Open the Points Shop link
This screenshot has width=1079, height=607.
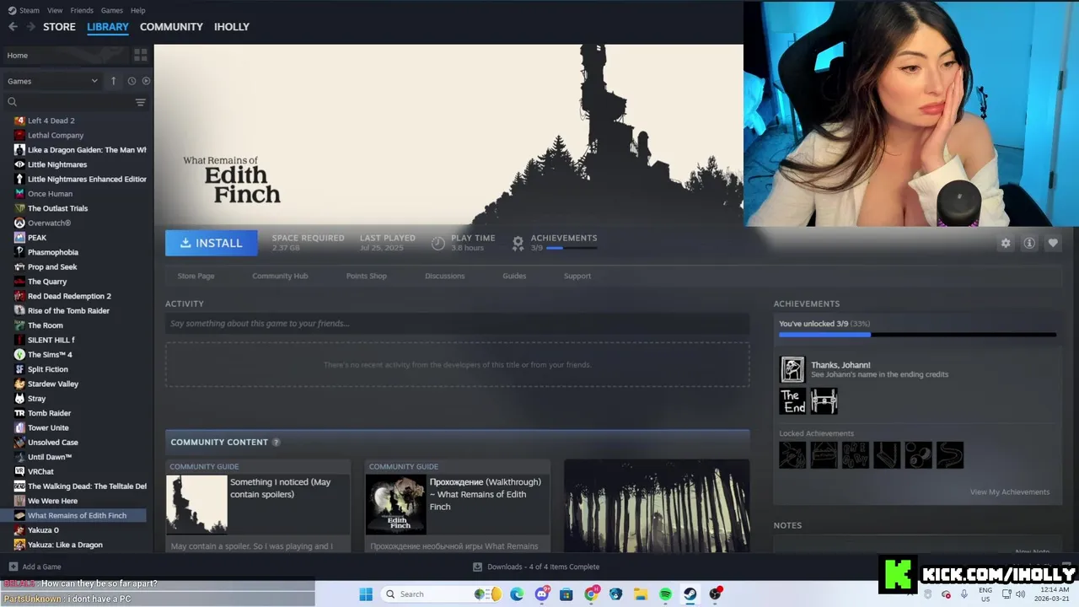[x=366, y=276]
